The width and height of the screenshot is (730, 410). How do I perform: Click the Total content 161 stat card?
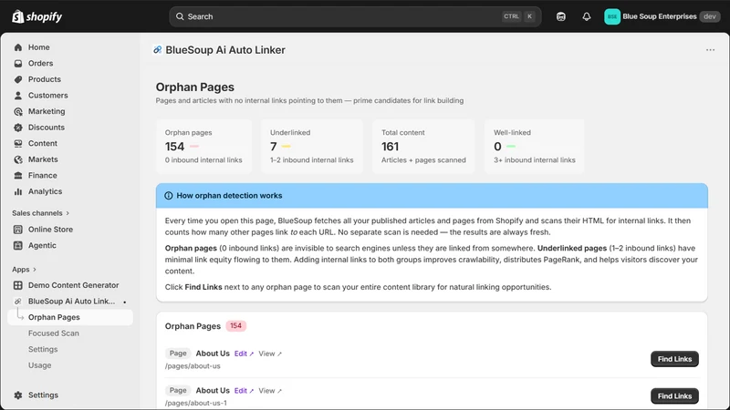tap(423, 147)
